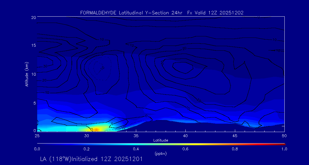Screen dimensions: 309x165
Task: Click the color bar scale label 1.0
Action: point(284,149)
